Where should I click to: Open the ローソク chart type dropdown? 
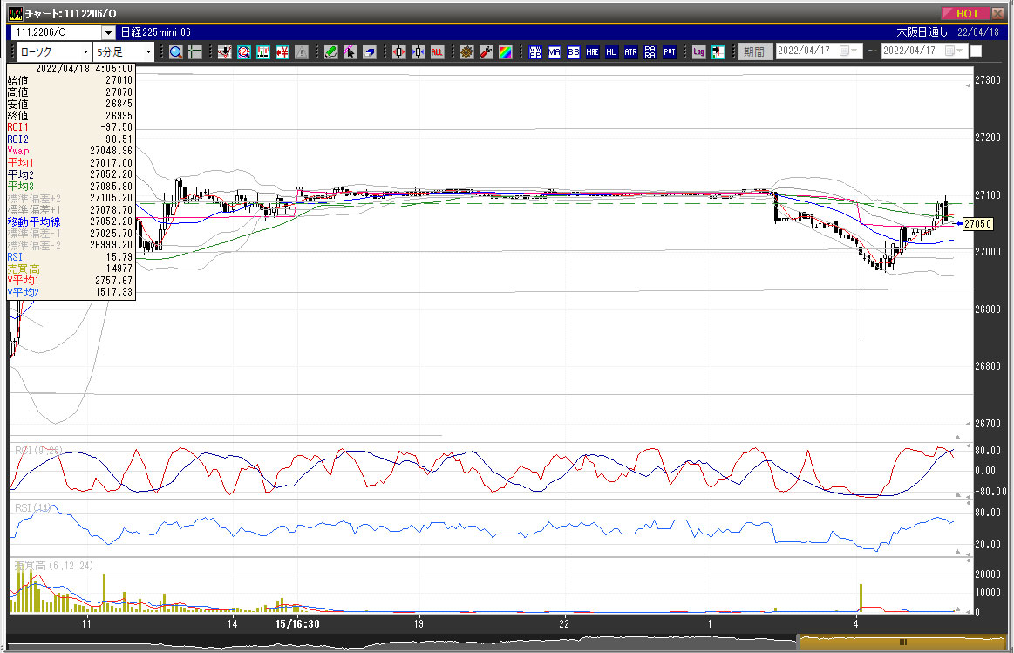[85, 51]
